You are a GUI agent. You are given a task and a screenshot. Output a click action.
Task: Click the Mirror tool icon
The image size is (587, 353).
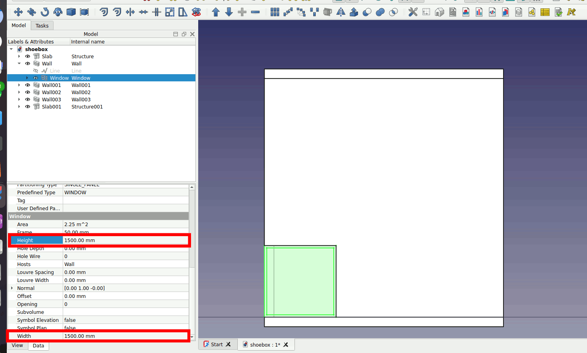(341, 12)
